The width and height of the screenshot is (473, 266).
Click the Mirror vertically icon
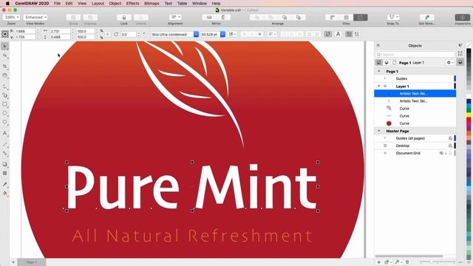click(x=223, y=18)
